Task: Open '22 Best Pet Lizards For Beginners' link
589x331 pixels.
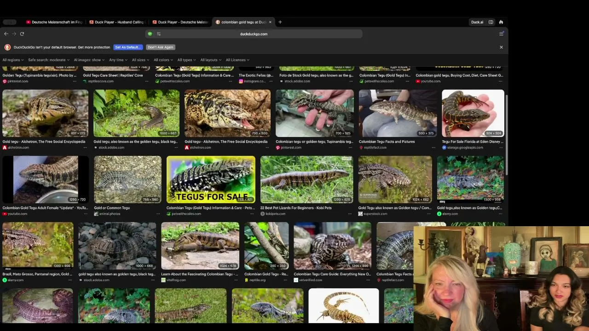Action: (x=296, y=208)
